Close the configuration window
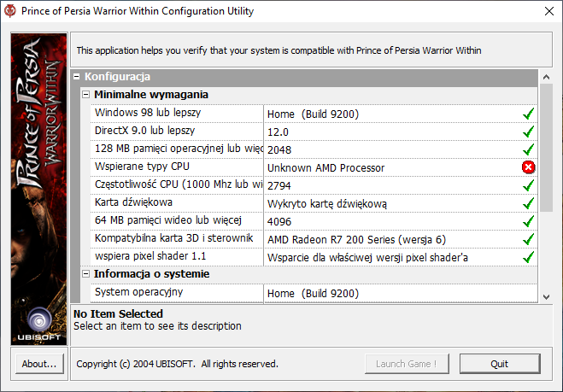Image resolution: width=563 pixels, height=392 pixels. 549,11
